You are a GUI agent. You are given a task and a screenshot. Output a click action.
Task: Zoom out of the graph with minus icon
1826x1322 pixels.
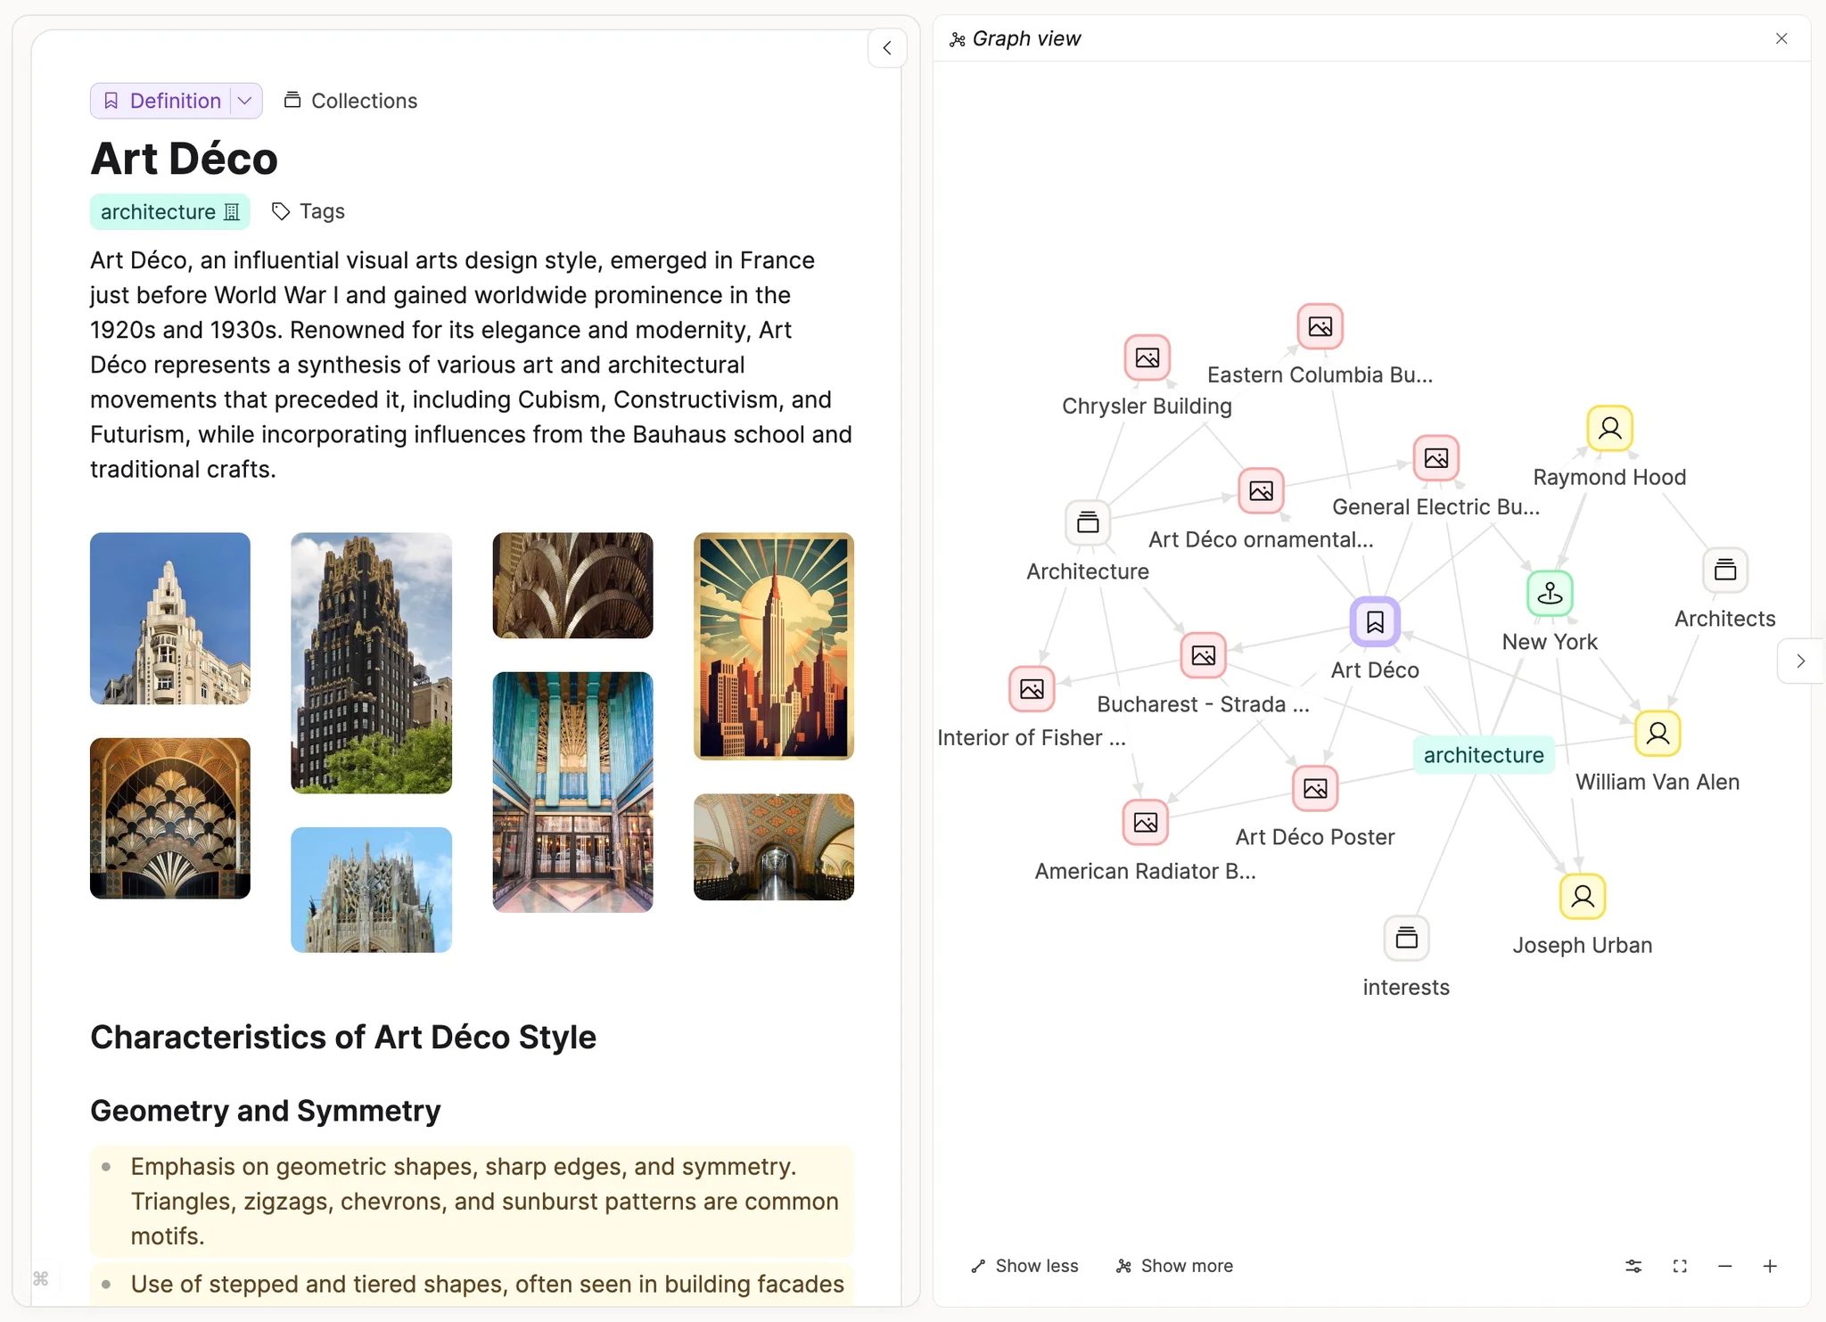coord(1724,1266)
